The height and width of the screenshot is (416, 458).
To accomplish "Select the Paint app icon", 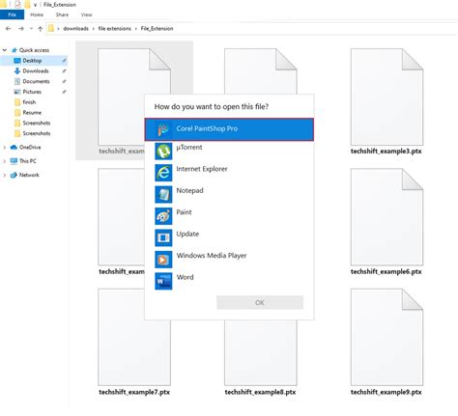I will point(163,216).
